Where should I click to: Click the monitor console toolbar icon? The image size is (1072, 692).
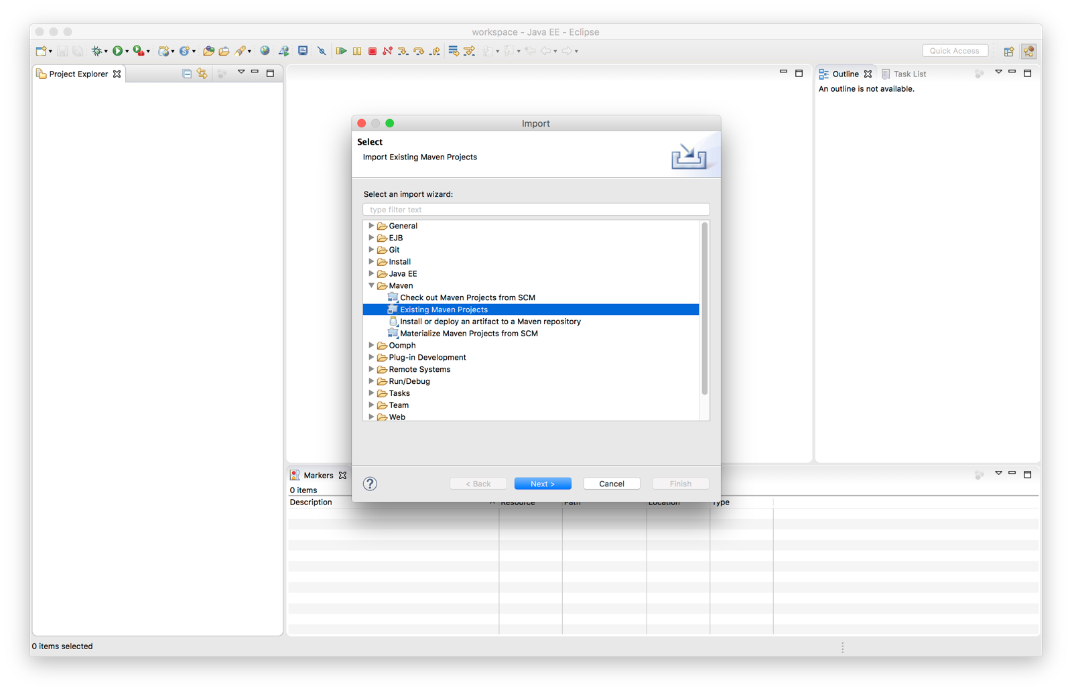click(303, 51)
